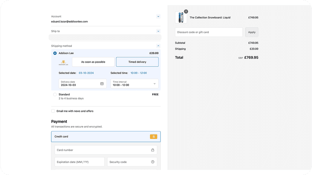Click the orange credit card badge icon
The height and width of the screenshot is (175, 312).
coord(154,137)
